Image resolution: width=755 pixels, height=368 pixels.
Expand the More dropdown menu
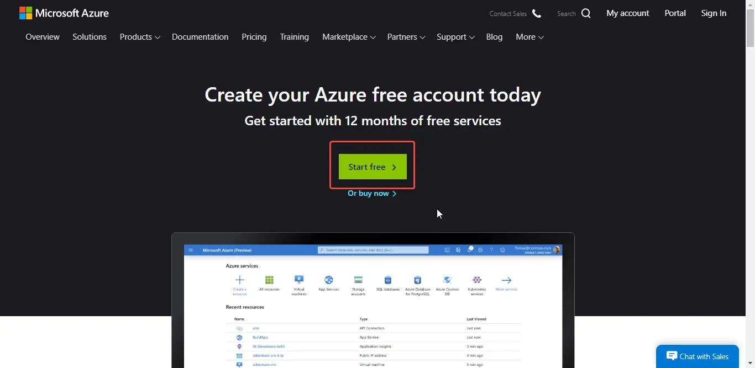coord(529,37)
